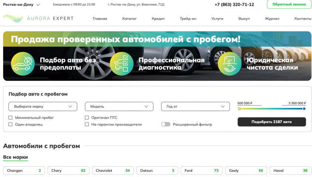Viewport: 312px width, 177px height.
Task: Go to the Каталог menu item
Action: coord(129,19)
